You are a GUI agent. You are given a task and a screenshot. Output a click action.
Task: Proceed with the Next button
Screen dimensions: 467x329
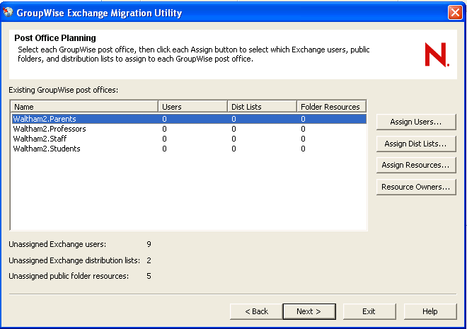pos(309,311)
